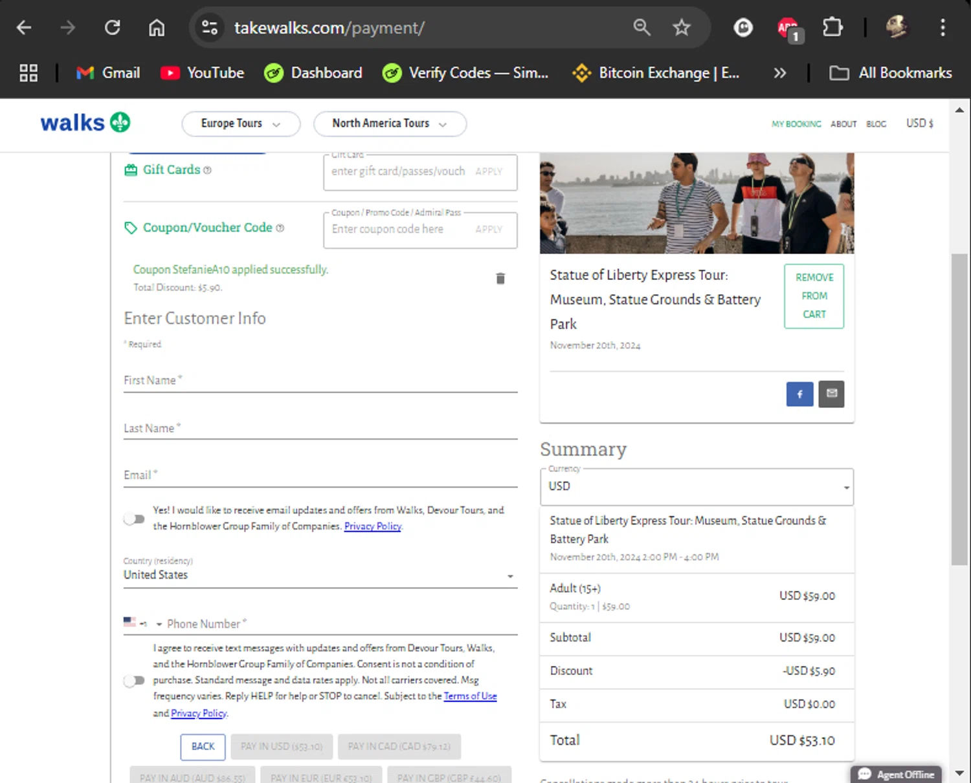Screen dimensions: 971x783
Task: Click the BACK button
Action: [x=203, y=747]
